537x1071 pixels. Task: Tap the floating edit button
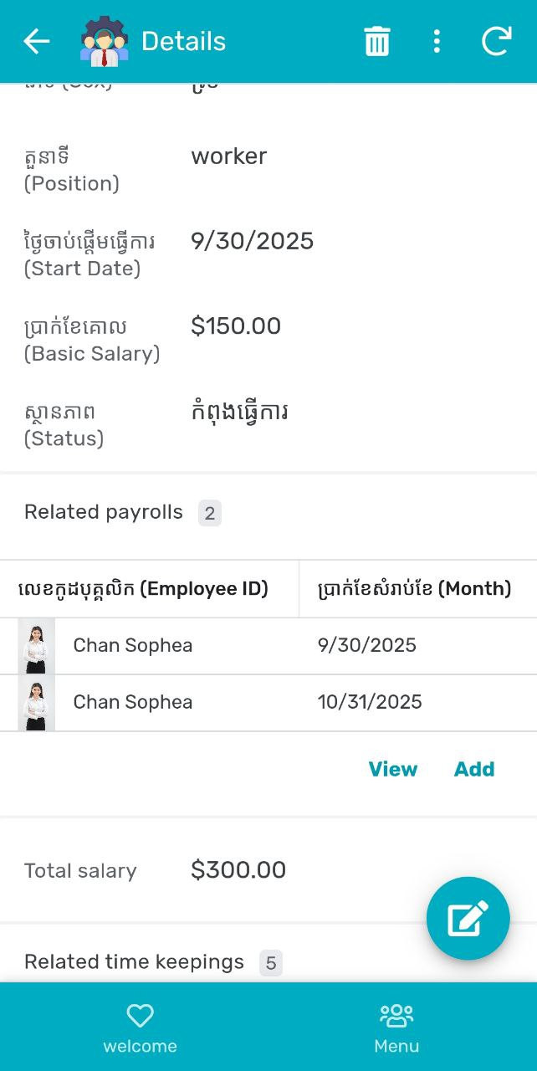tap(468, 918)
